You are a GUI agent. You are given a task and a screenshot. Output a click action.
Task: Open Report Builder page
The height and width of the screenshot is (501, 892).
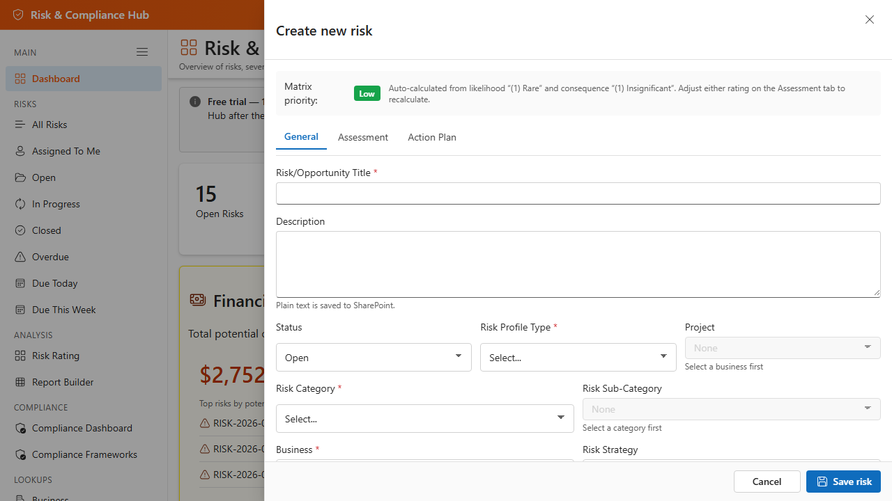click(84, 382)
